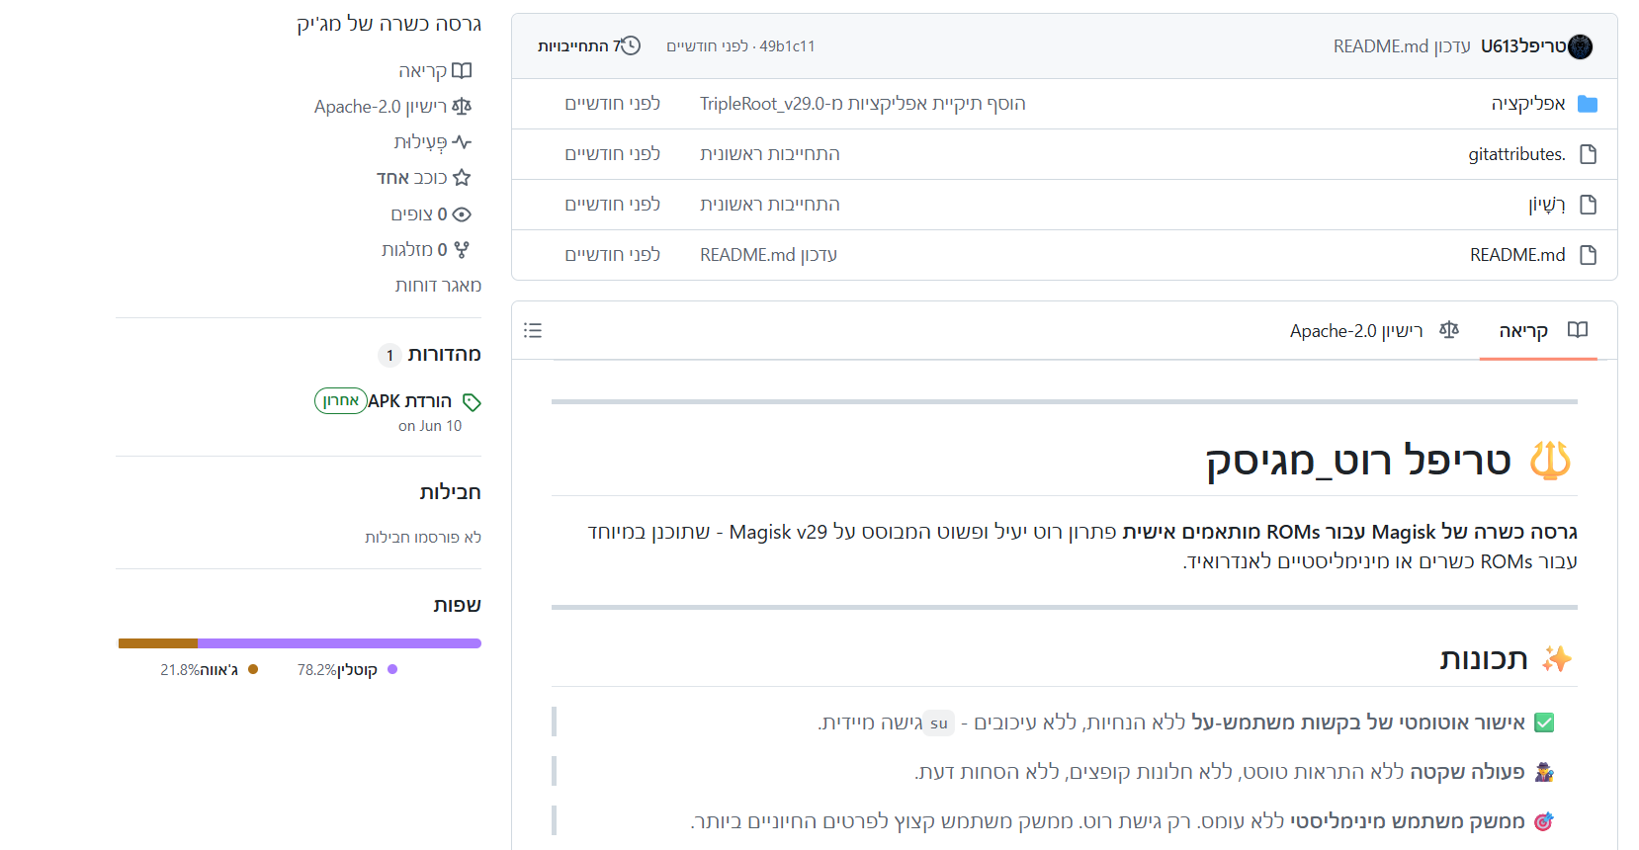This screenshot has height=850, width=1639.
Task: Open the commit history clock icon
Action: point(631,45)
